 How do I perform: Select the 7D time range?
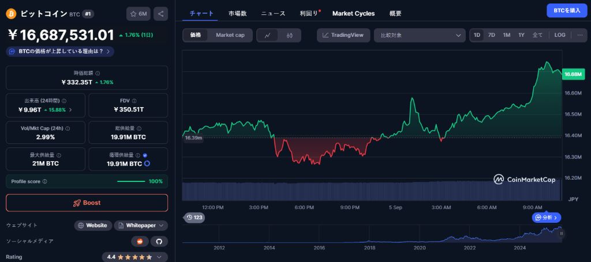tap(492, 35)
